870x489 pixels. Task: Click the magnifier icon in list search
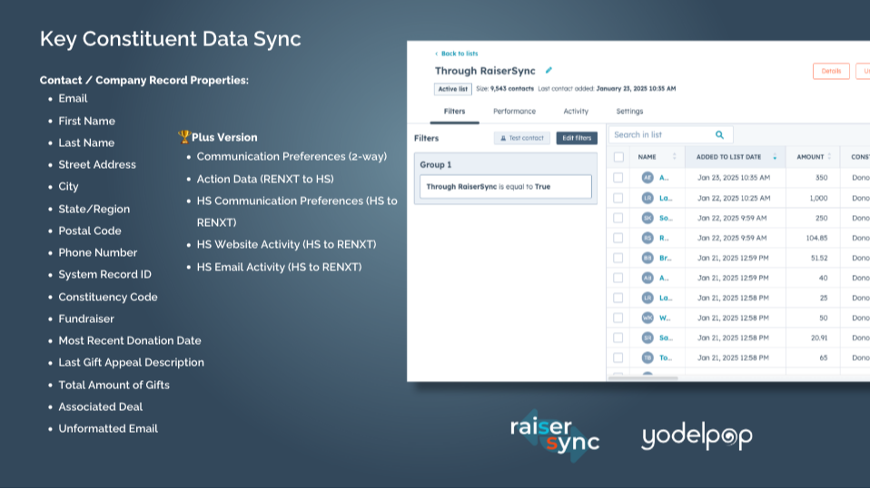[719, 135]
